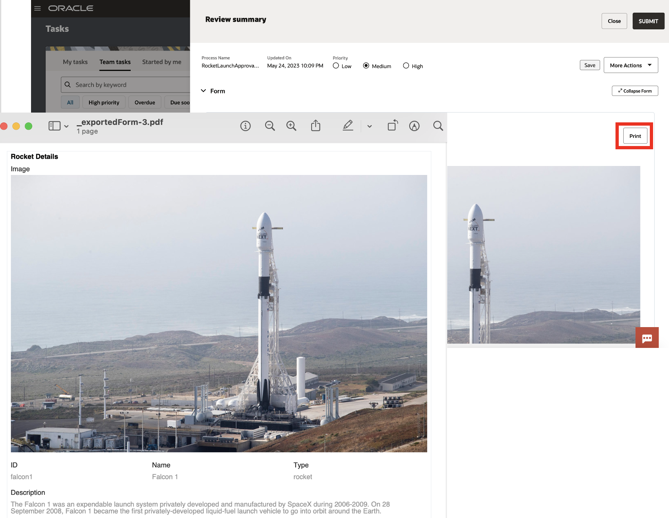Zoom in the exported PDF
The height and width of the screenshot is (518, 669).
[x=291, y=126]
